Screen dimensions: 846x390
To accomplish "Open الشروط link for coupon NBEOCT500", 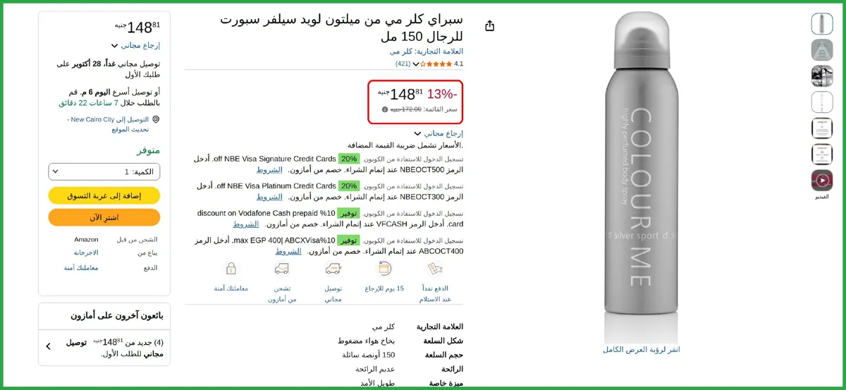I will [269, 169].
